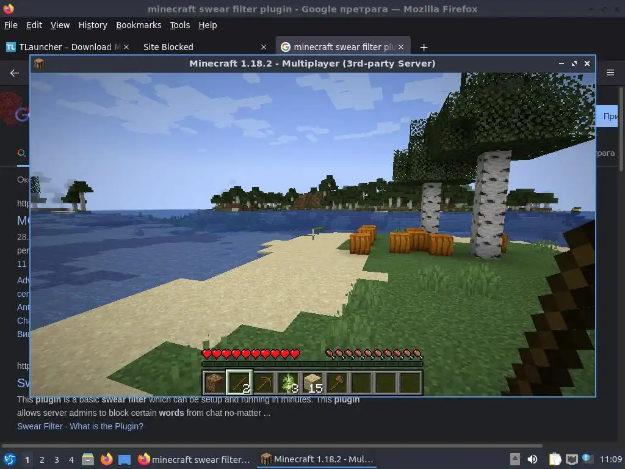Screen dimensions: 625x469
Task: Open the Help menu
Action: (x=208, y=25)
